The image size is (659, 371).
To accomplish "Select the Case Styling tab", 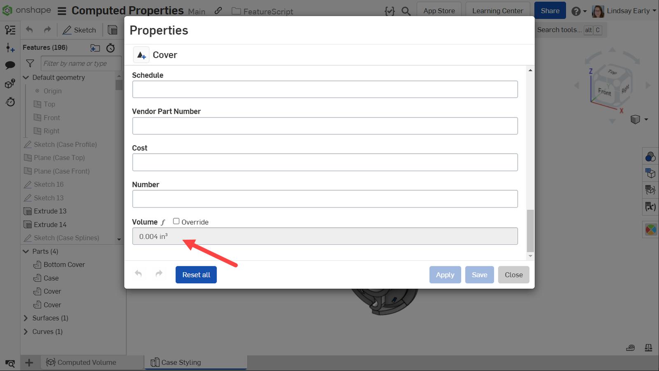I will (181, 362).
